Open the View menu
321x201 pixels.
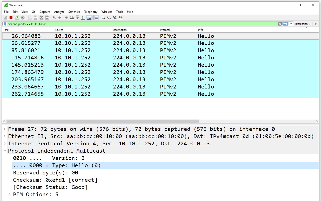[x=25, y=12]
